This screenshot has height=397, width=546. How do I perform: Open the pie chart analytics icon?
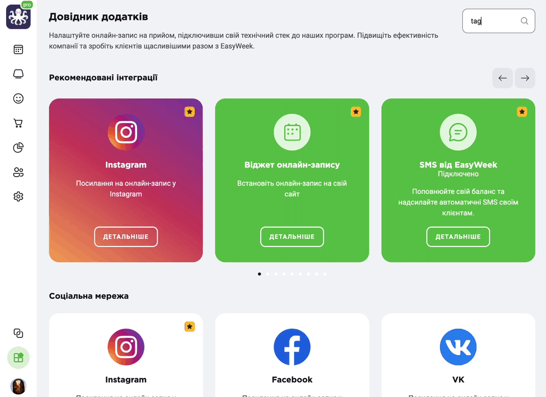point(18,147)
